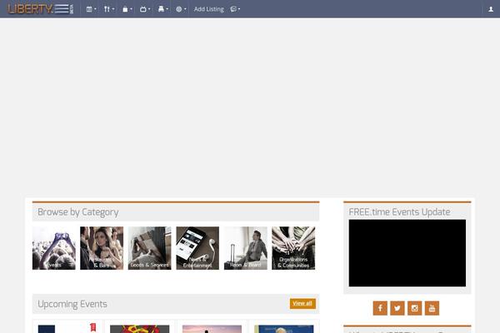Viewport: 500px width, 333px height.
Task: Select the Restaurants & Bars category tile
Action: (x=102, y=248)
